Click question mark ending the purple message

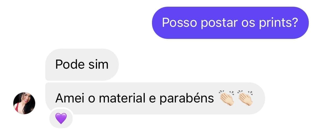click(294, 23)
